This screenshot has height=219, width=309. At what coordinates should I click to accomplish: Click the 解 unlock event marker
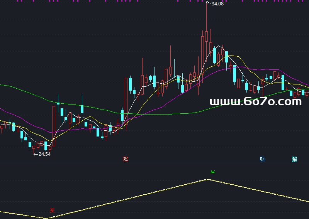pos(295,159)
